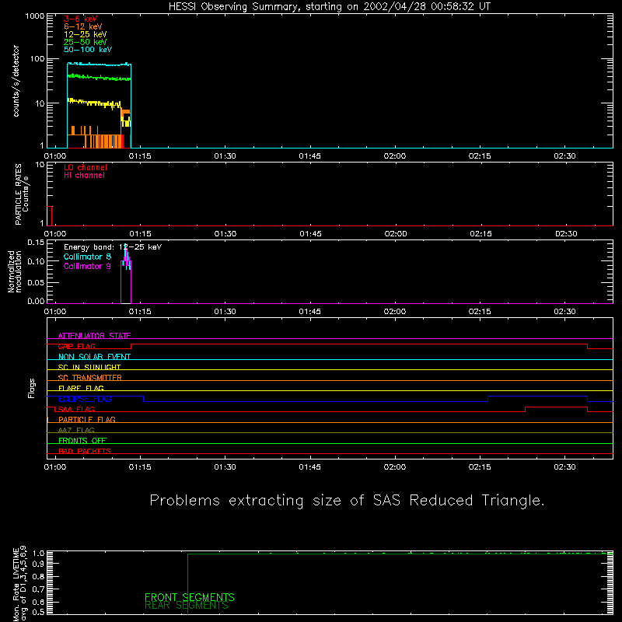Select the FLARE FLAG label
The image size is (622, 622).
click(x=81, y=388)
